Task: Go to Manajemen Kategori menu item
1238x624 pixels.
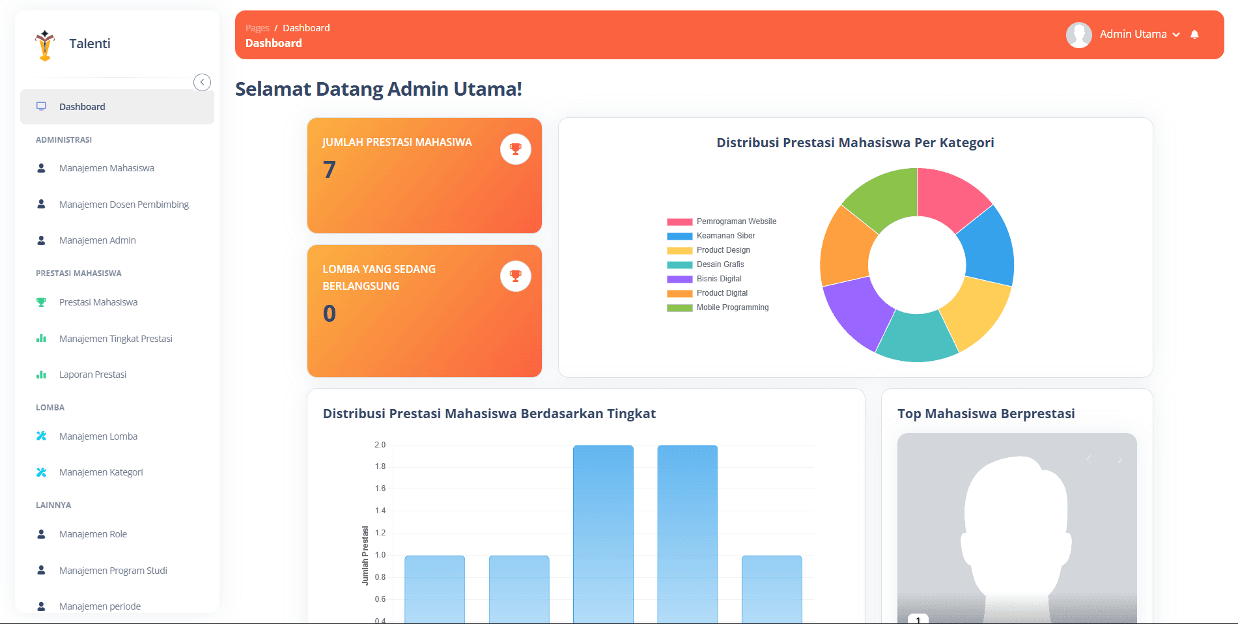Action: pos(101,472)
